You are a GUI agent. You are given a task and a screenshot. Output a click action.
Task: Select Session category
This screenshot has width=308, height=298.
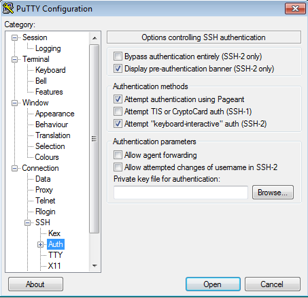point(35,37)
